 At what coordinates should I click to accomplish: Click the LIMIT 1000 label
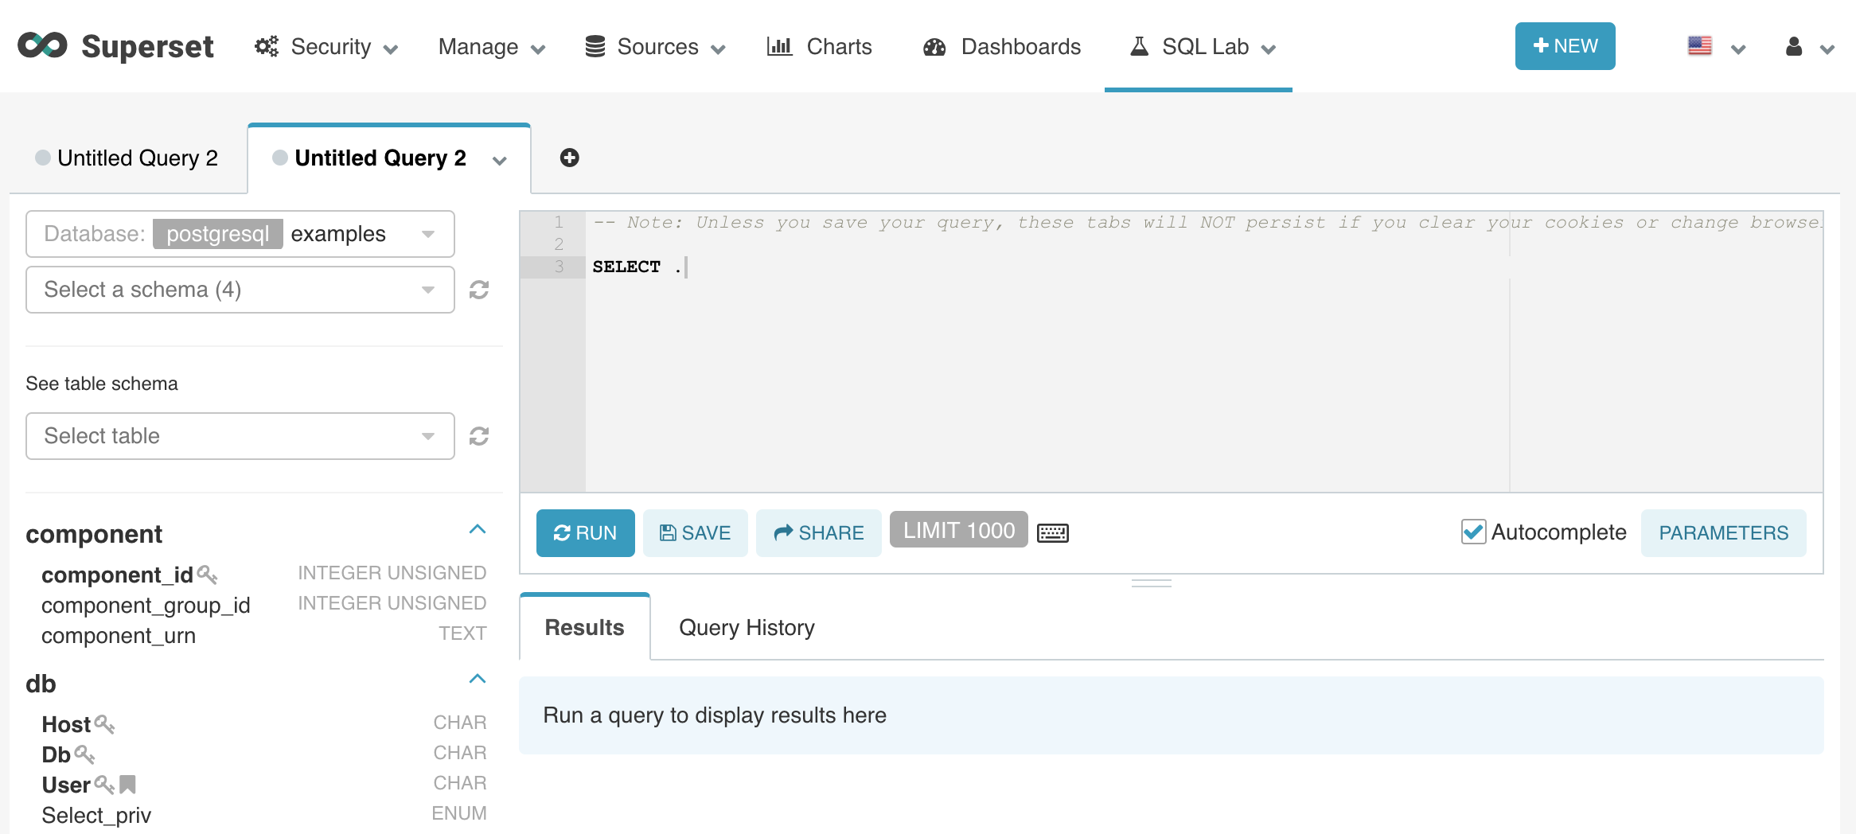[x=959, y=531]
